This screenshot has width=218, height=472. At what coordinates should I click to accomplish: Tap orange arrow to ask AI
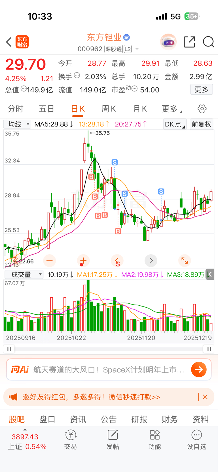[199, 369]
